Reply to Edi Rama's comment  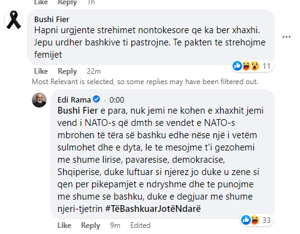pyautogui.click(x=91, y=225)
